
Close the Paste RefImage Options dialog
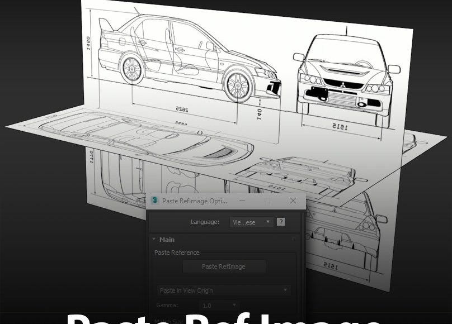[x=293, y=201]
